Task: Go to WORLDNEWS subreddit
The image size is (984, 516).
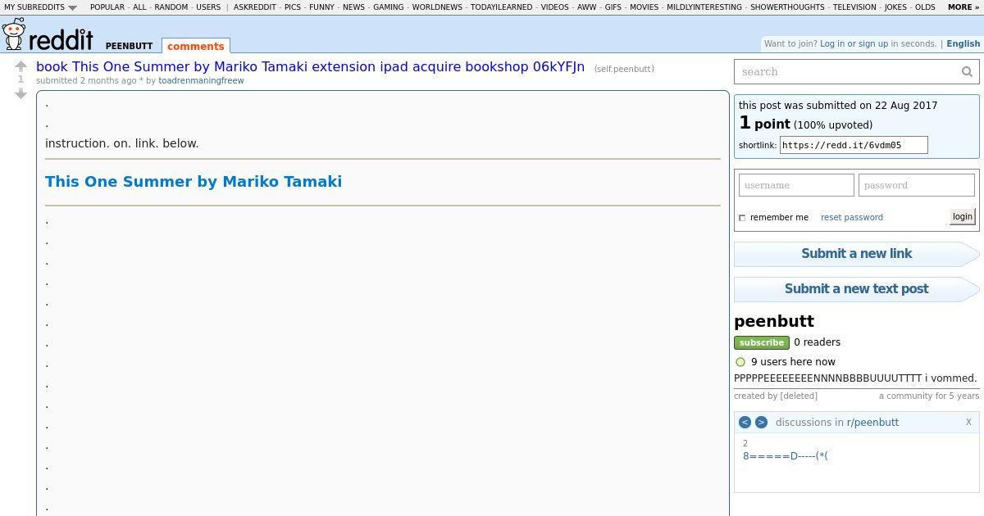Action: (437, 7)
